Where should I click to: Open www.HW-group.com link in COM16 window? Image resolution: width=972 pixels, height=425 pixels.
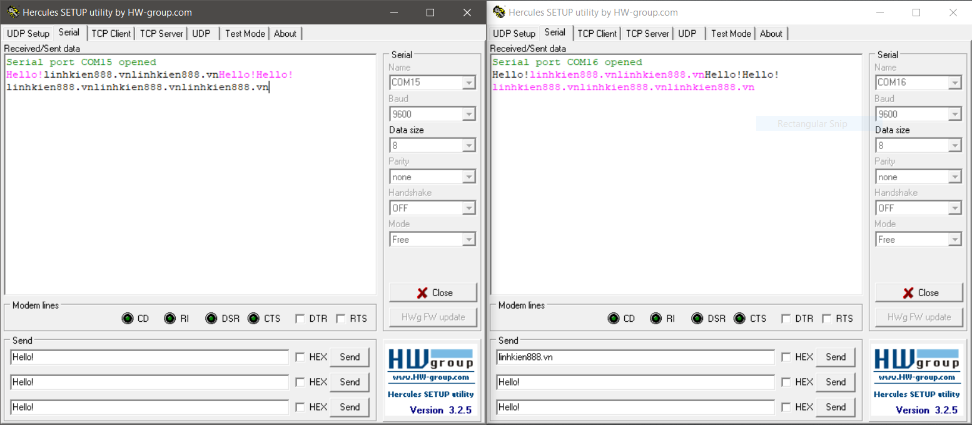pos(917,377)
